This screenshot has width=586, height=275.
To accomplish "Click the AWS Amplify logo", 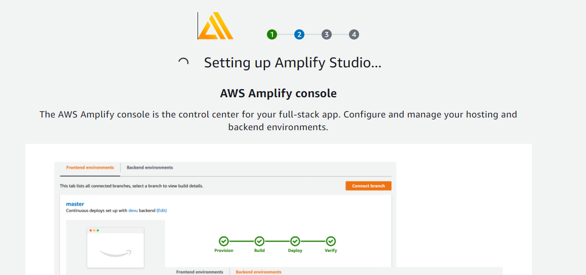I will tap(216, 26).
